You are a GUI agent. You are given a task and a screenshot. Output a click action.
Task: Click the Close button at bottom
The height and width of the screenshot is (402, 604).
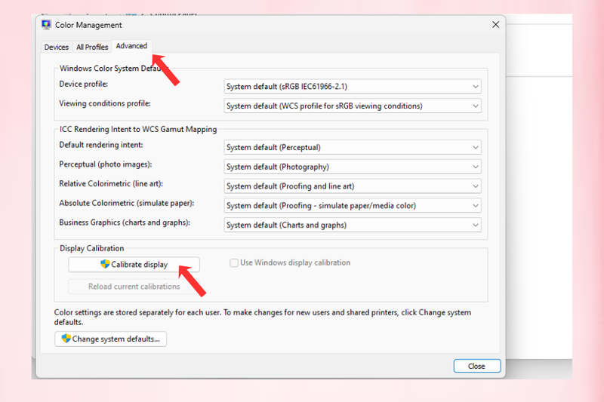pyautogui.click(x=477, y=366)
